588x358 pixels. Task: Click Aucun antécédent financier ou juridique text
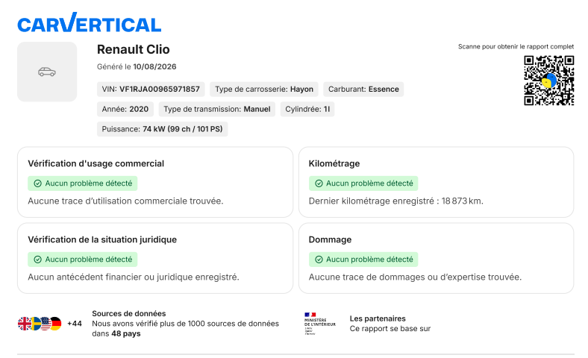(134, 277)
